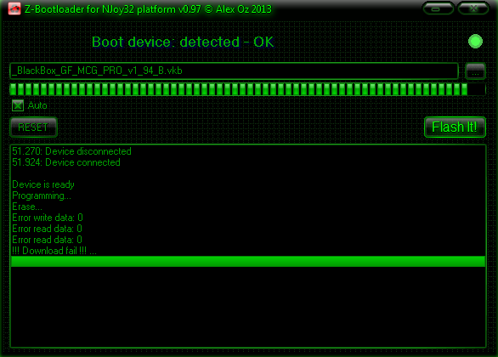
Task: Close the Z-Bootloader window
Action: (473, 8)
